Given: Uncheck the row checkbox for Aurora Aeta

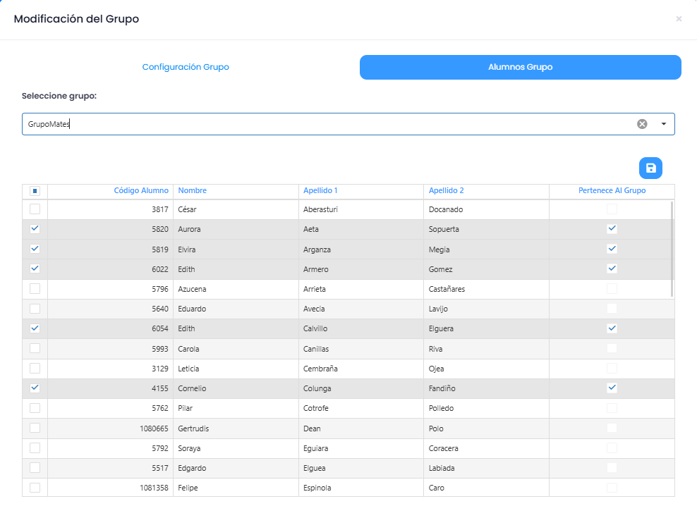Looking at the screenshot, I should (35, 229).
